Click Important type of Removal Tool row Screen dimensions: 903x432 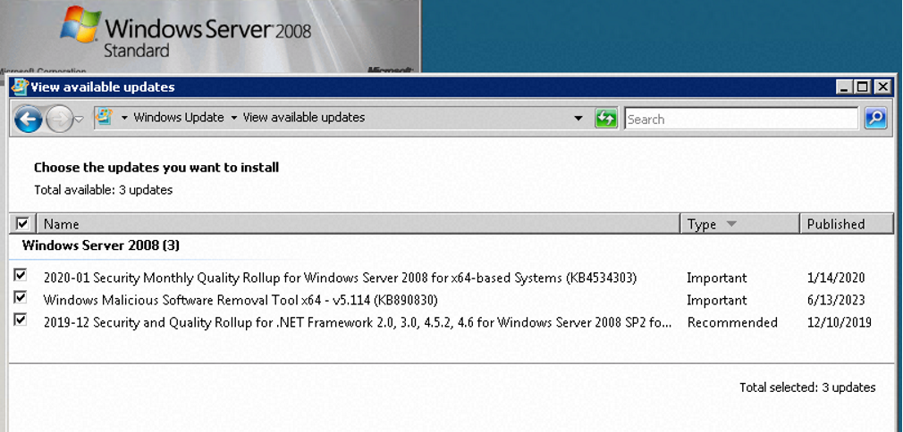point(716,300)
